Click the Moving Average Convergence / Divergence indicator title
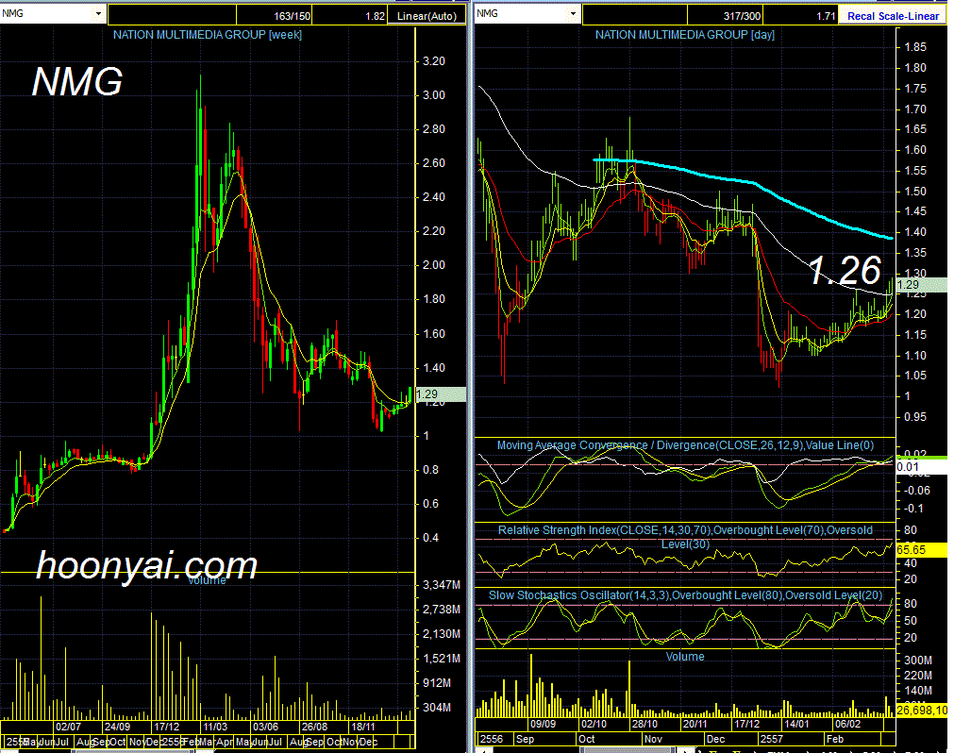 [x=685, y=445]
